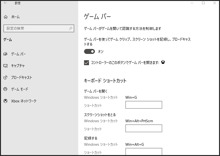Image resolution: width=220 pixels, height=156 pixels.
Task: Click shortcut field for ゲーム バーを開く
Action: coord(144,105)
